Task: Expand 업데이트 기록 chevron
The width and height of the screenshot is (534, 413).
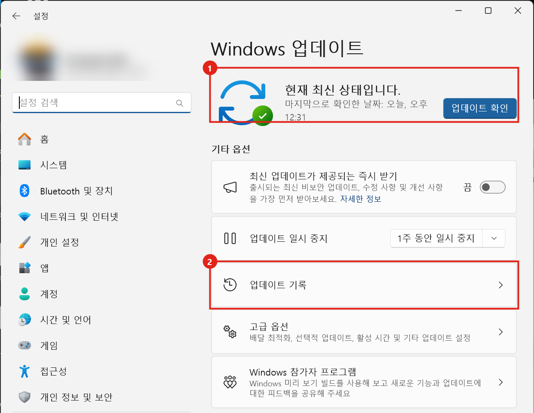Action: click(x=500, y=285)
